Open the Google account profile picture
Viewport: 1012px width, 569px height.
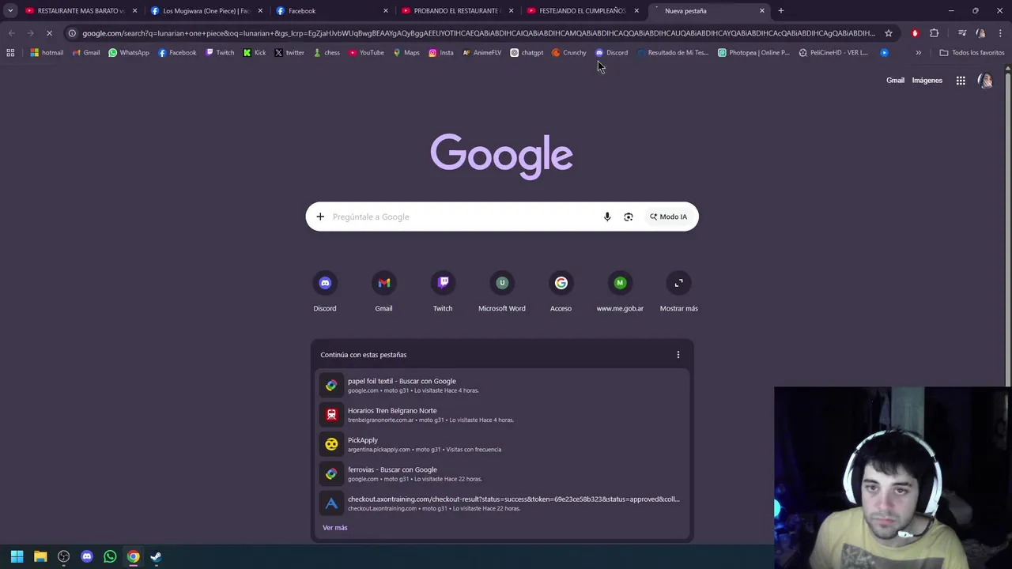coord(985,81)
